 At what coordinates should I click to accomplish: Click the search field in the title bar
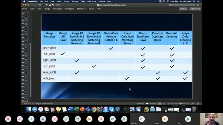(182, 5)
